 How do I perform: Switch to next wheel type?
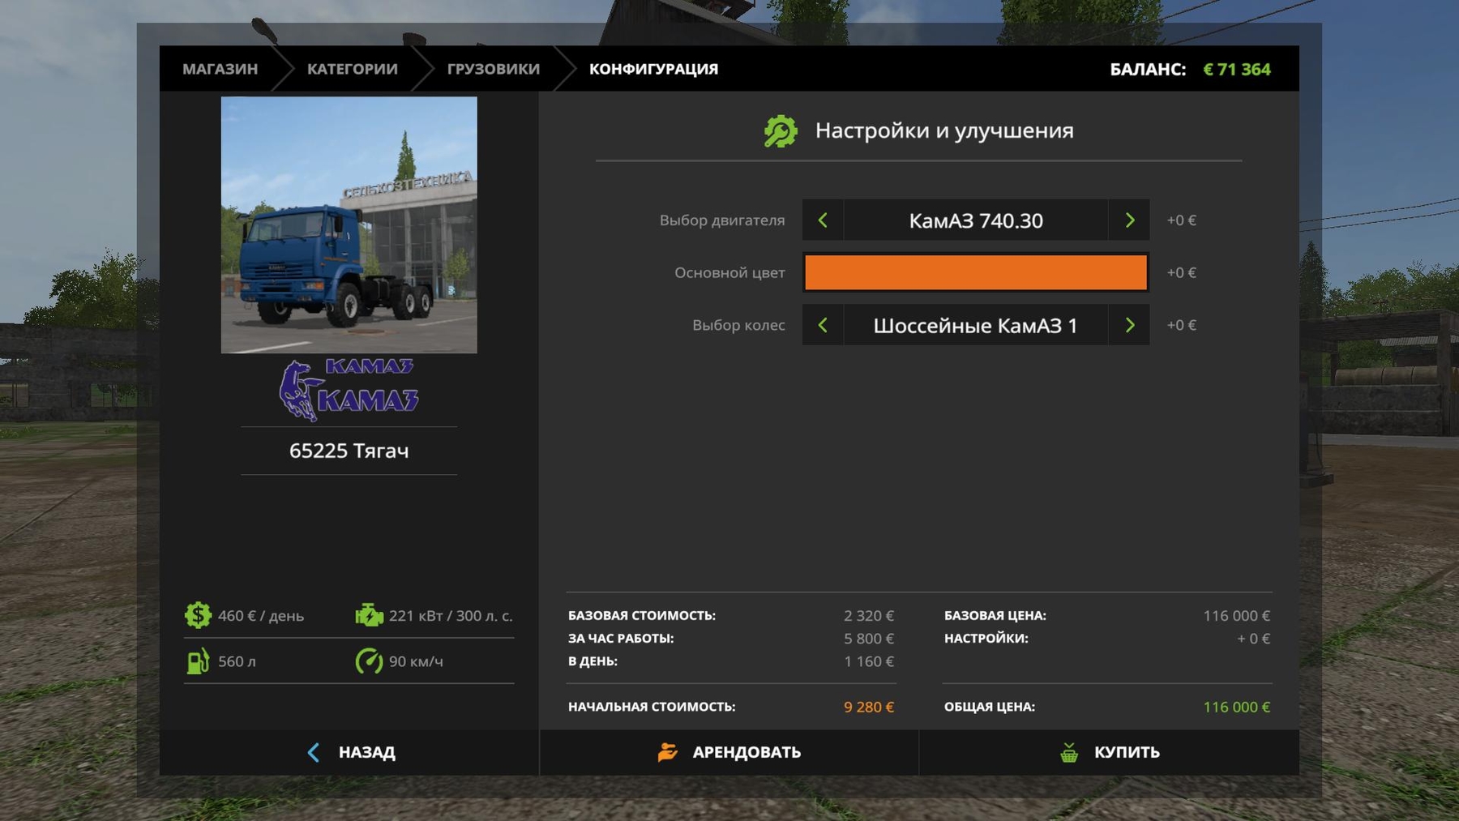(x=1129, y=325)
